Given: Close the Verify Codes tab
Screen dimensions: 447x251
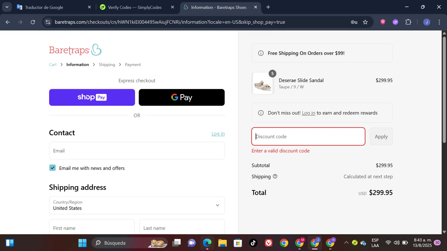Looking at the screenshot, I should 172,7.
